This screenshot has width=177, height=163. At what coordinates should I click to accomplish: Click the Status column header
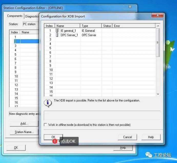[x=107, y=26]
